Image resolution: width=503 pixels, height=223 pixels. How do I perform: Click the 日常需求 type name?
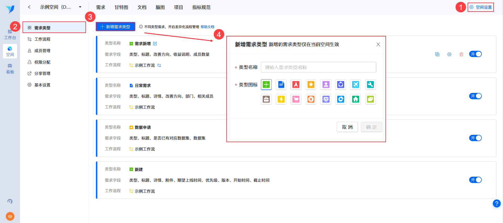coord(143,86)
